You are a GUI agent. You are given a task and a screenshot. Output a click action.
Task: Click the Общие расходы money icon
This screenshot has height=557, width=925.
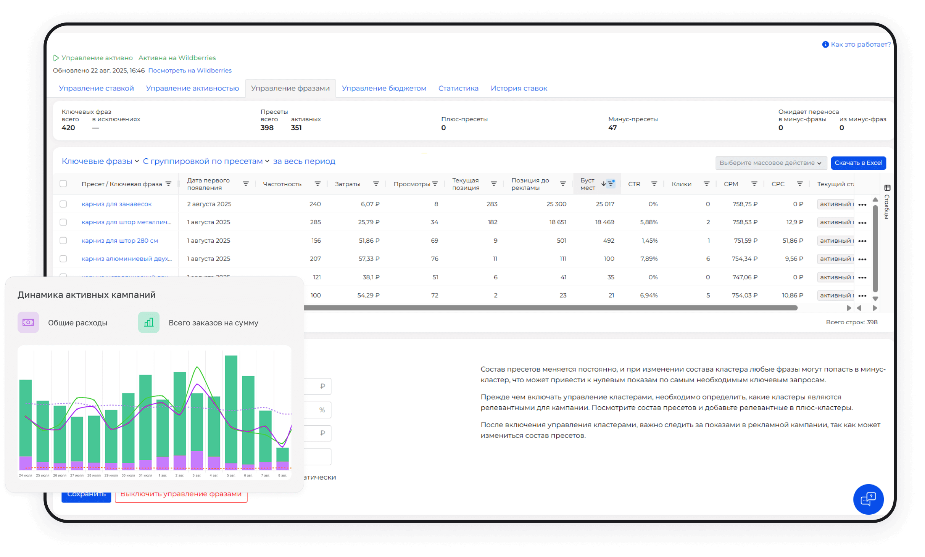point(28,322)
